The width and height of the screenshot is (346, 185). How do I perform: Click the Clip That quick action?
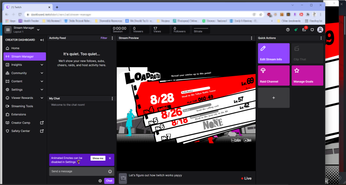click(x=308, y=53)
